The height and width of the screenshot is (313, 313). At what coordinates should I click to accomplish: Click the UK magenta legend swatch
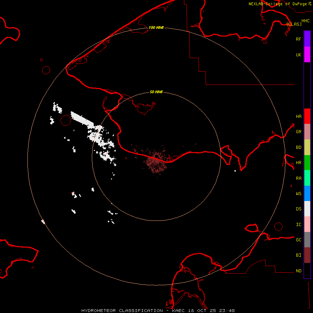[x=307, y=55]
